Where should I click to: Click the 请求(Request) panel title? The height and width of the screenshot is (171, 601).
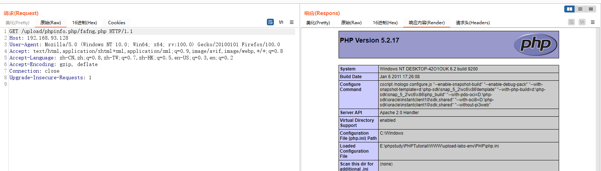pyautogui.click(x=21, y=13)
